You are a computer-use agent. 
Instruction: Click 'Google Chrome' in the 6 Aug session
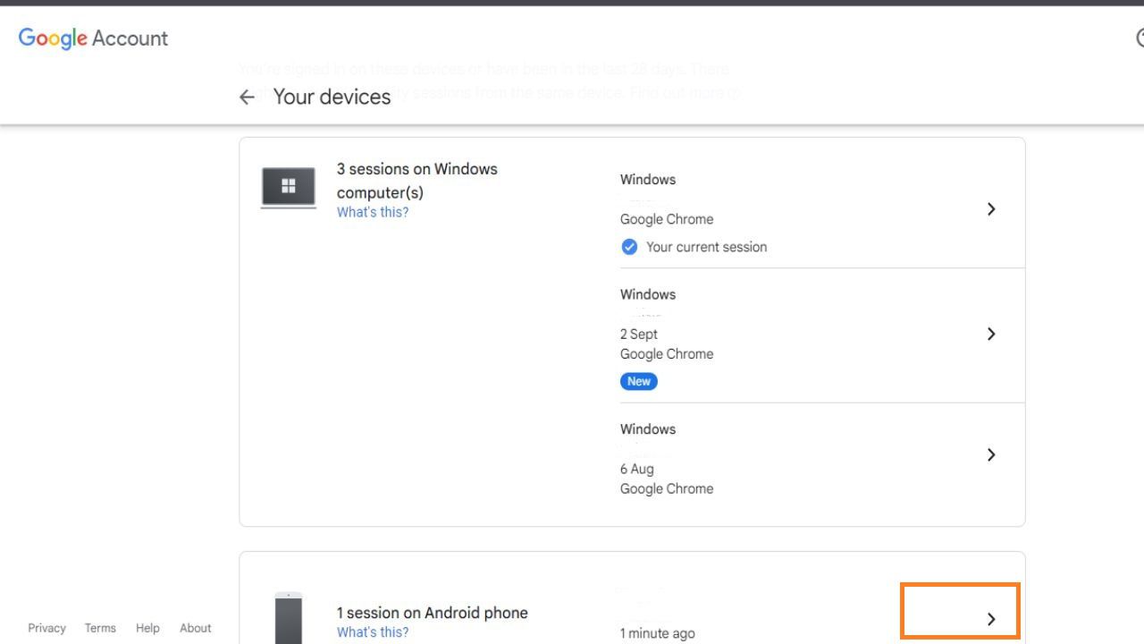click(667, 488)
